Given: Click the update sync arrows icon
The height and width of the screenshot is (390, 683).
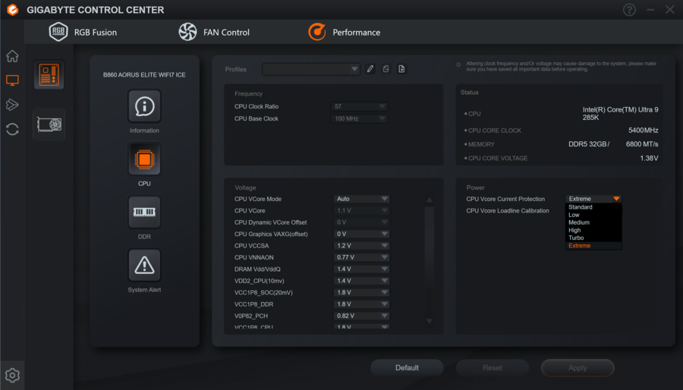Looking at the screenshot, I should pyautogui.click(x=12, y=129).
